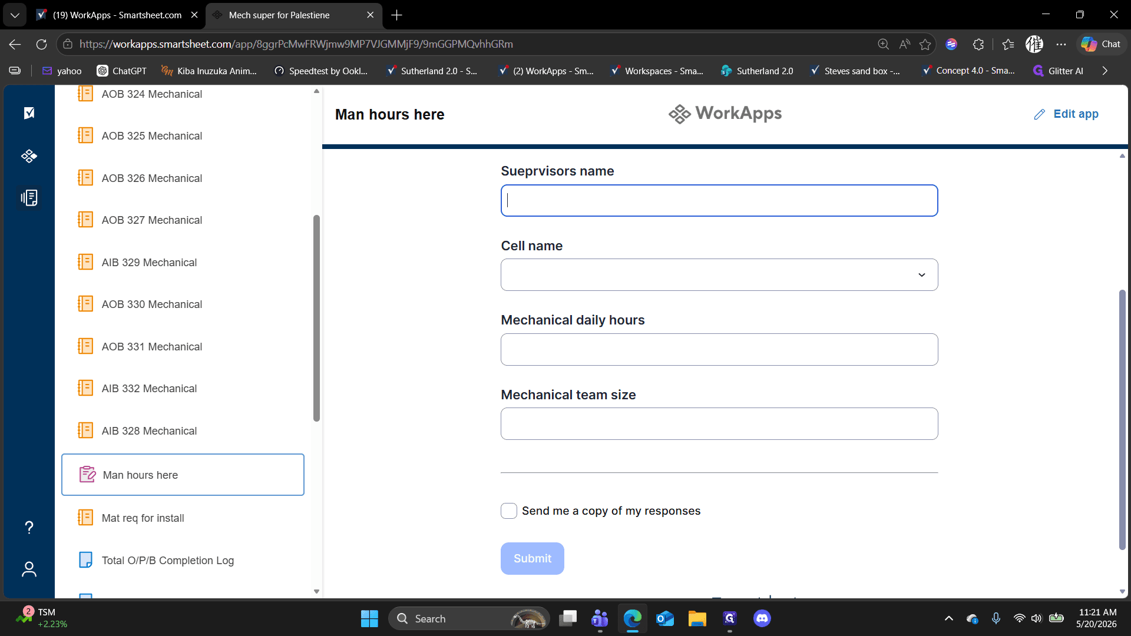This screenshot has width=1131, height=636.
Task: Open the tab search chevron dropdown
Action: [15, 15]
